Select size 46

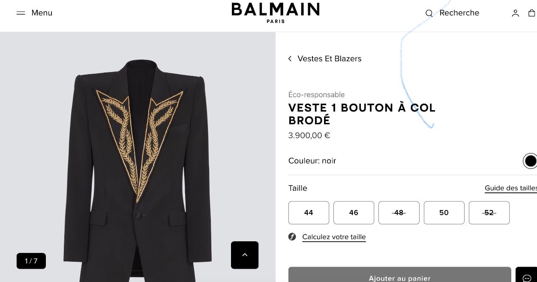[354, 213]
